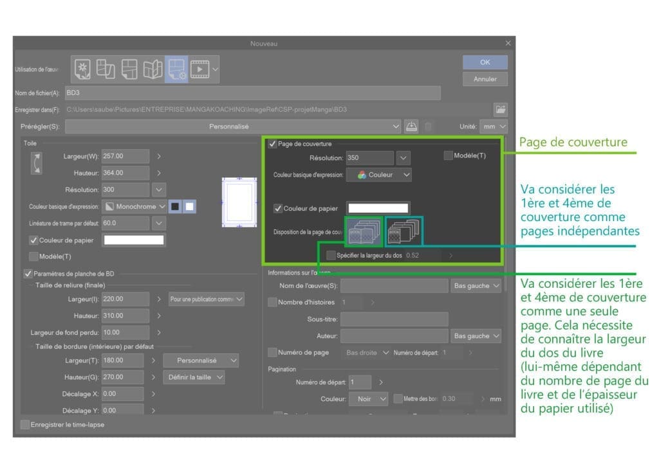
Task: Click Décalage Y field 0.00
Action: 123,409
